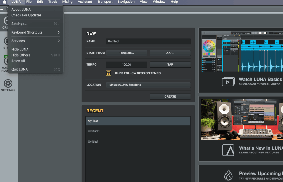Select Check For Updates... menu entry
The image size is (283, 182).
[28, 15]
